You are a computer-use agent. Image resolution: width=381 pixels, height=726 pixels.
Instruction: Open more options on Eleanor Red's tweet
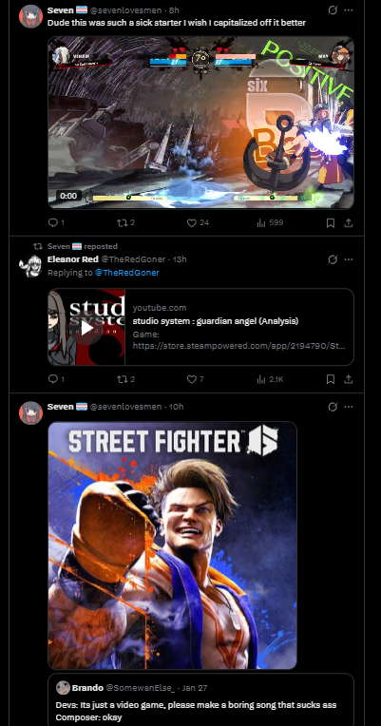[349, 259]
